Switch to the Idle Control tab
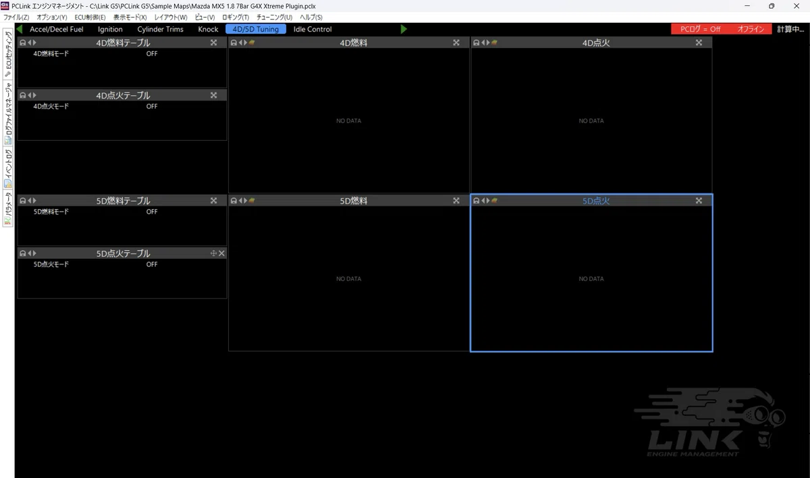The height and width of the screenshot is (478, 810). (313, 29)
